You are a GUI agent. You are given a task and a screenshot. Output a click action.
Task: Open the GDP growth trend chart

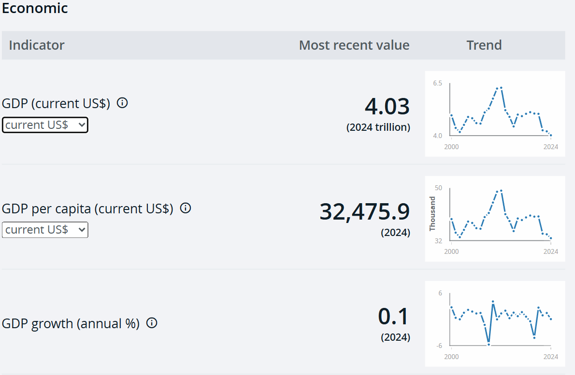pos(495,324)
